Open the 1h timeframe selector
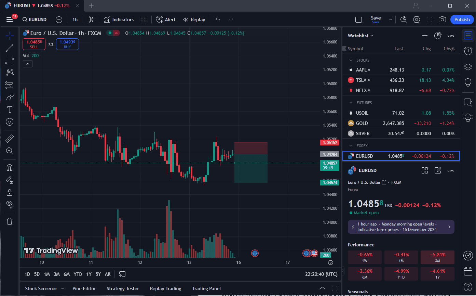Viewport: 476px width, 296px height. coord(75,20)
